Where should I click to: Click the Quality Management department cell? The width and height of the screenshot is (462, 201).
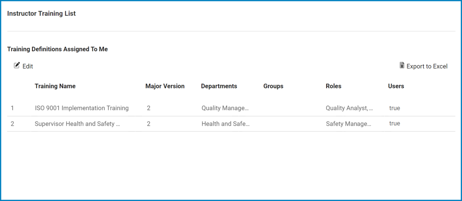click(x=225, y=108)
